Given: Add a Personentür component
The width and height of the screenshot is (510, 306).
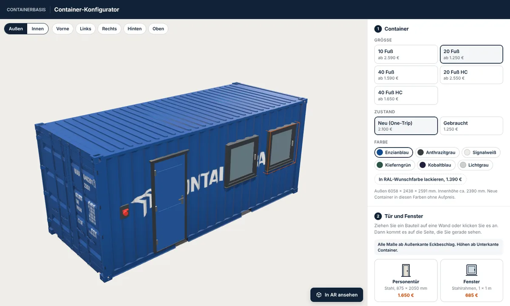Looking at the screenshot, I should 406,281.
